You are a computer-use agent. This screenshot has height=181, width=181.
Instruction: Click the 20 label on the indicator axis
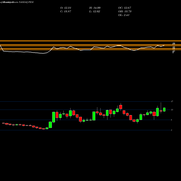pyautogui.click(x=174, y=43)
